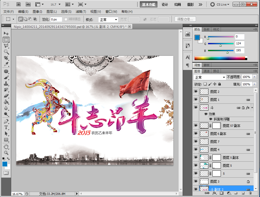This screenshot has width=260, height=197.
Task: Click the 羽化 feather input field
Action: click(x=56, y=19)
